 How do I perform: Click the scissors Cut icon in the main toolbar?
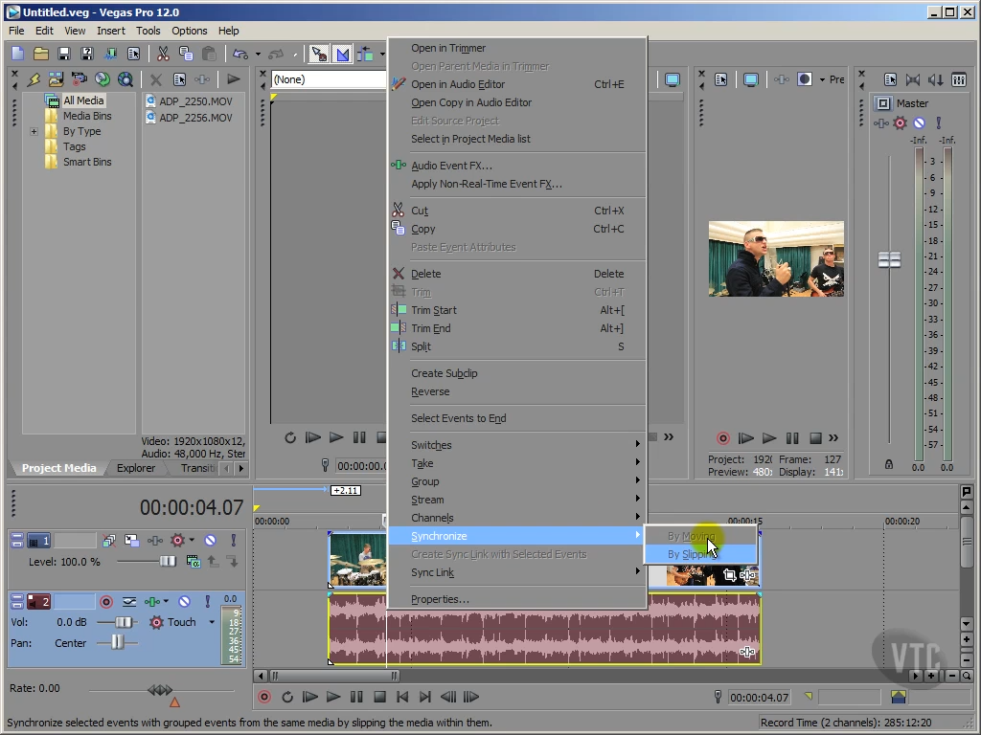(x=163, y=54)
